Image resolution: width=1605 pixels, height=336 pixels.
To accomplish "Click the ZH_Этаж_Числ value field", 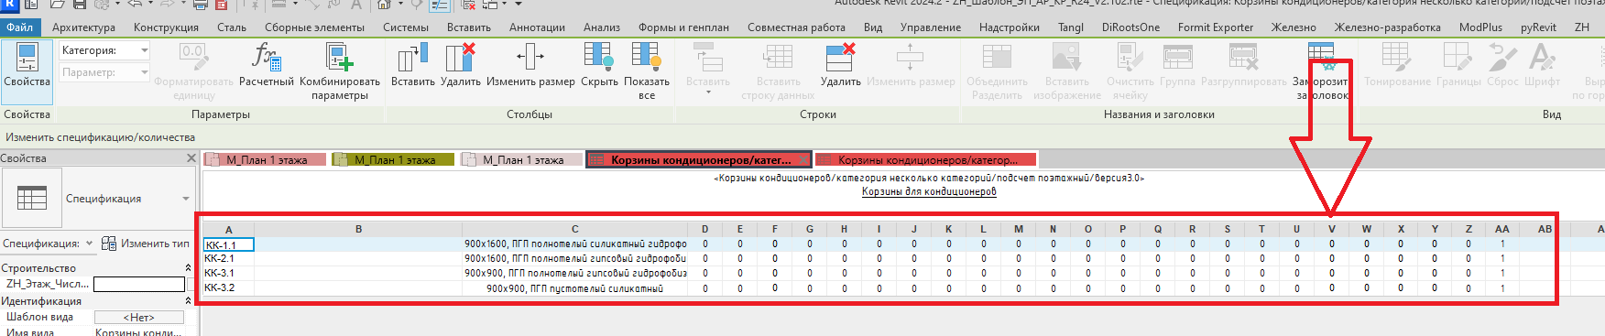I will point(139,285).
